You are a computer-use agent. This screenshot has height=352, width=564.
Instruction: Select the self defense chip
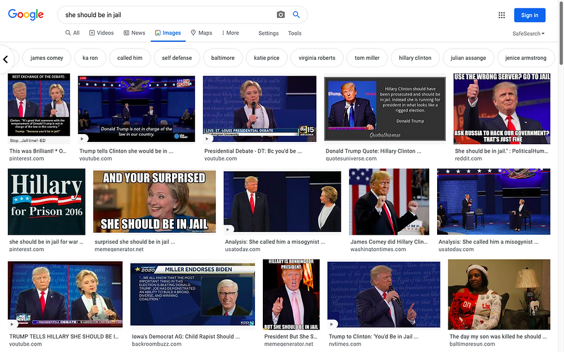[x=177, y=58]
